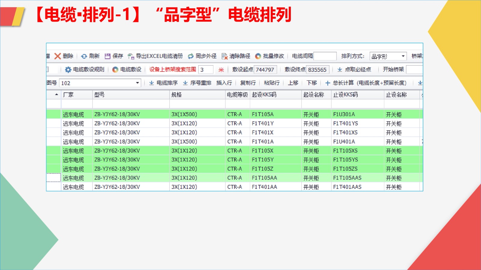
Task: Click the 规格 column header
Action: pos(176,95)
